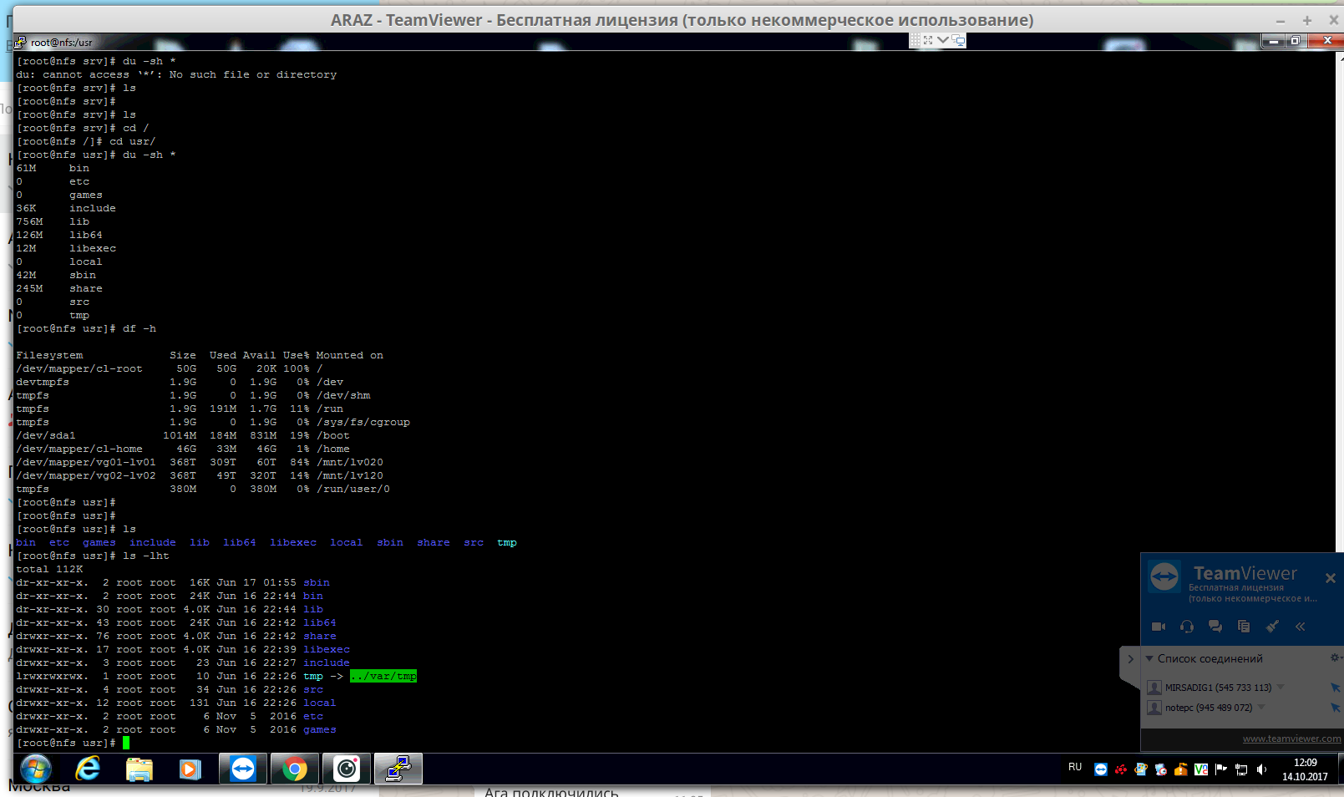Open Windows Explorer folder on taskbar
The image size is (1344, 797).
click(x=139, y=769)
